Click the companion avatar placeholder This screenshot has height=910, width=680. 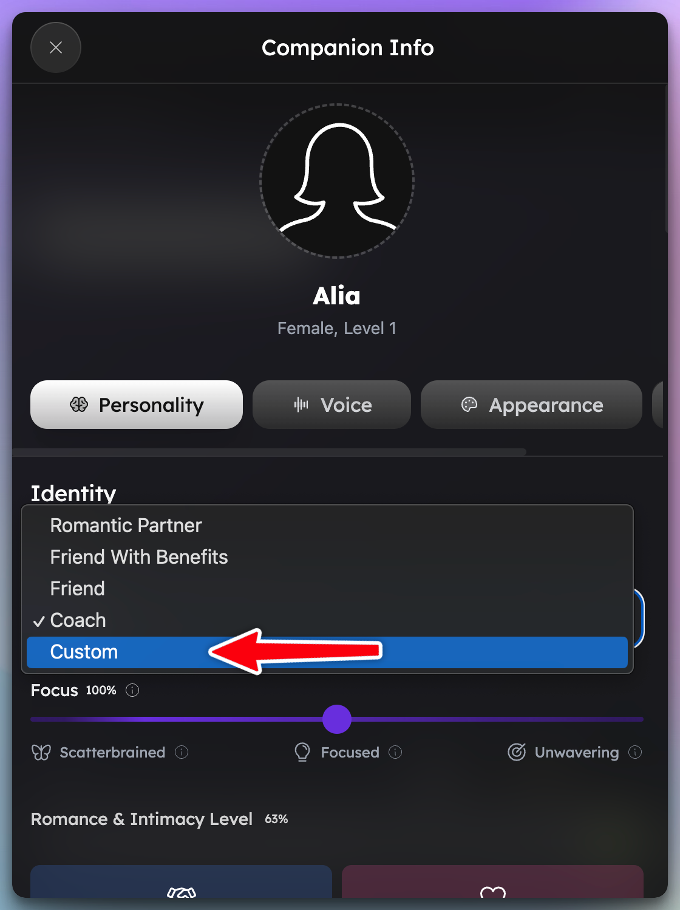(x=337, y=181)
